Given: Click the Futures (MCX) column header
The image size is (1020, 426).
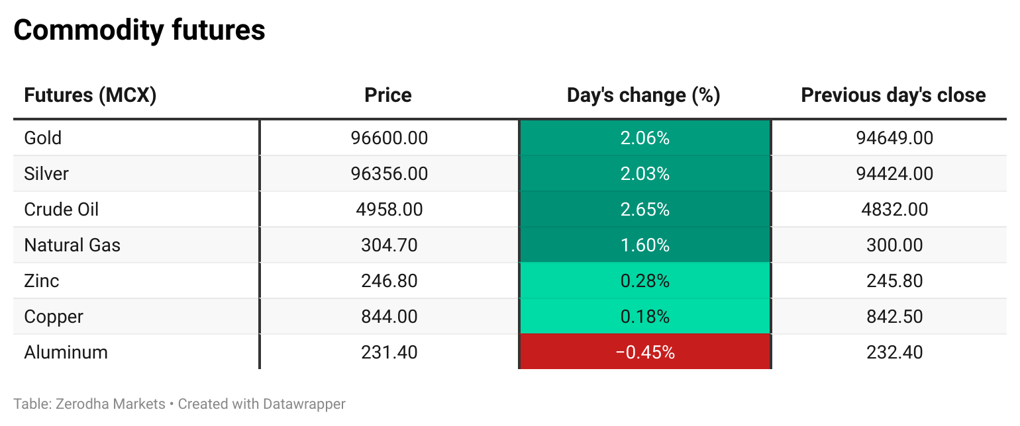Looking at the screenshot, I should coord(90,95).
